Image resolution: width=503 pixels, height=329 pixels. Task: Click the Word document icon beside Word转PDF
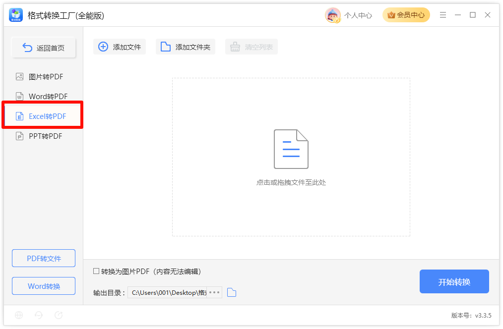(19, 96)
